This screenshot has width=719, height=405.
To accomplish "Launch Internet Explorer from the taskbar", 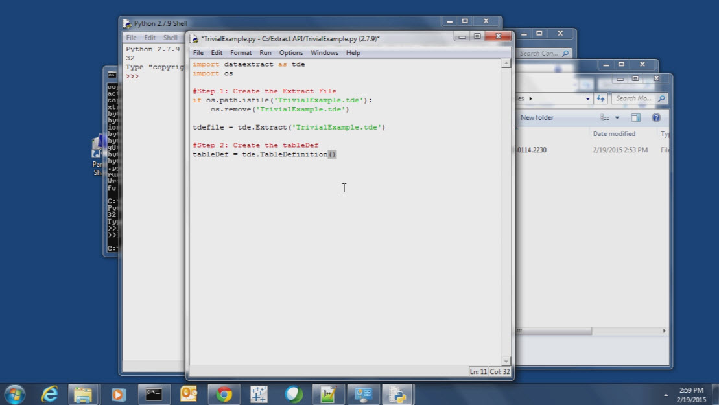I will point(49,395).
